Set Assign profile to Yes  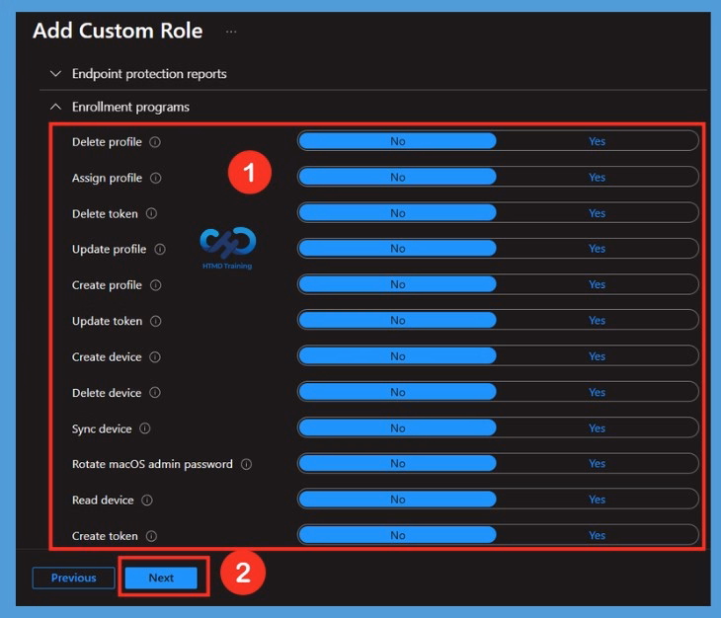tap(597, 177)
